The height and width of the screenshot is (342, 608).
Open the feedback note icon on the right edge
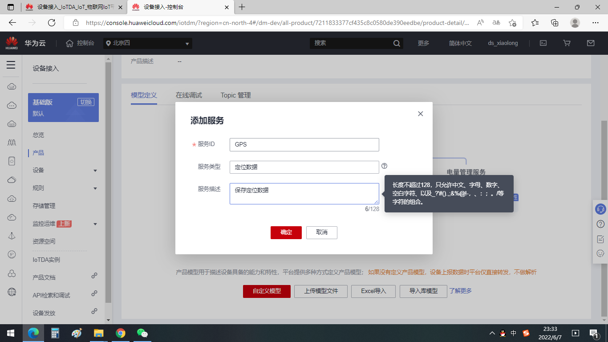(x=600, y=239)
